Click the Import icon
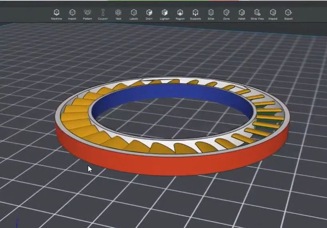The image size is (327, 228). tap(72, 14)
